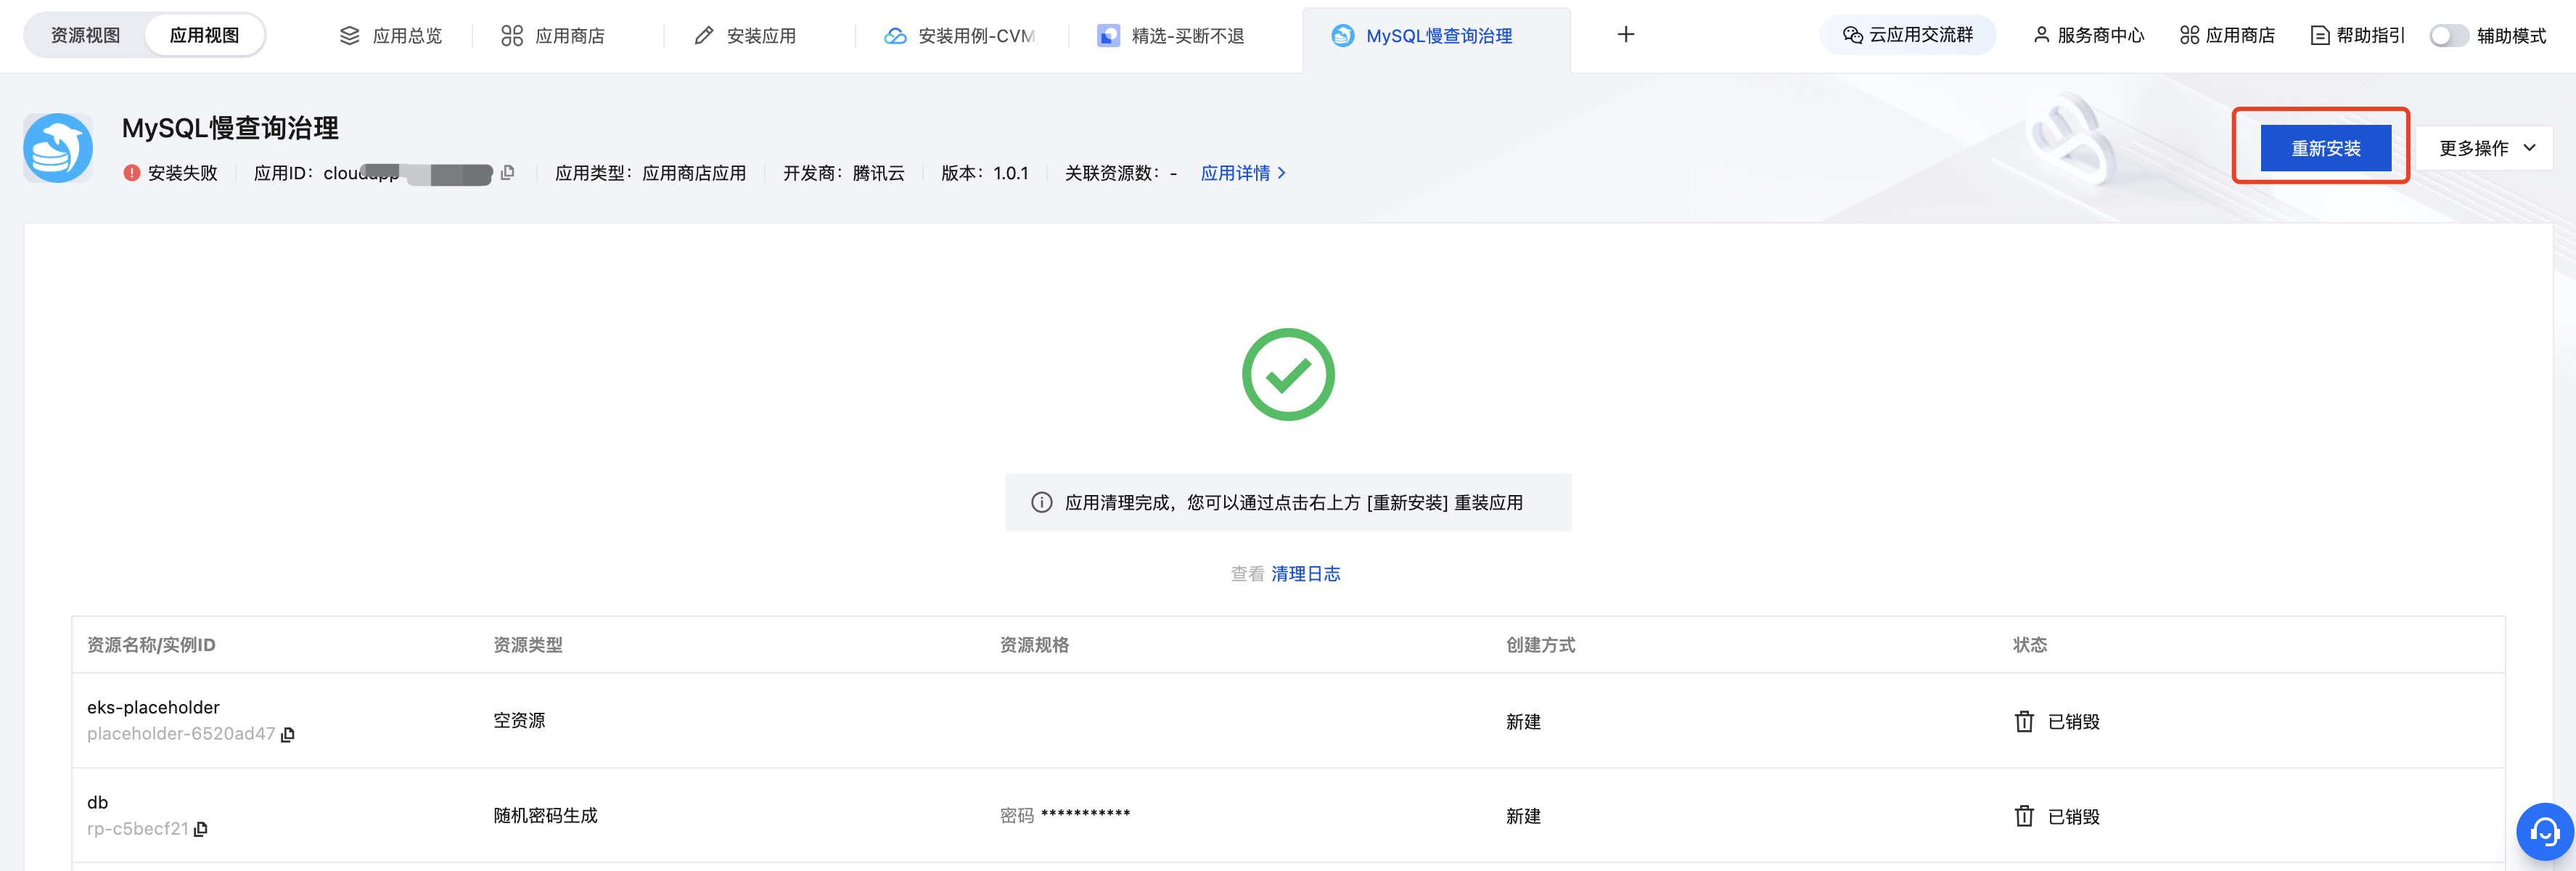Open the 应用总览 tab
Screen dimensions: 2576x871
391,36
